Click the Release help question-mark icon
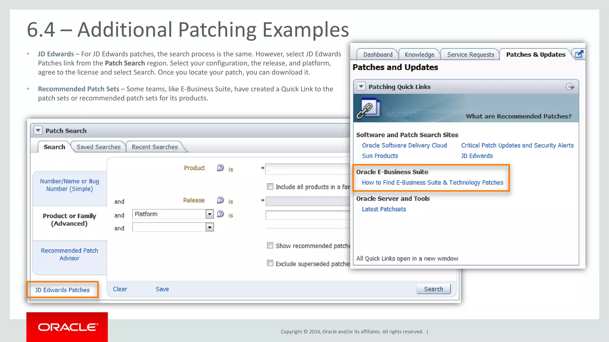 [220, 200]
